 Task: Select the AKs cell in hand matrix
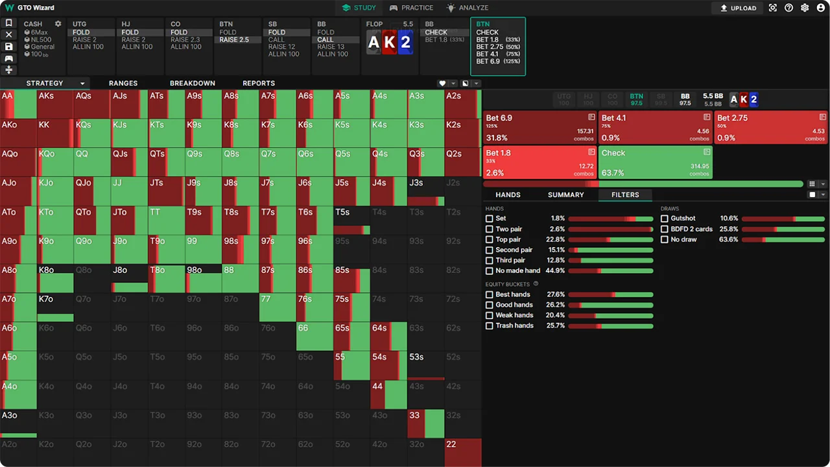54,104
